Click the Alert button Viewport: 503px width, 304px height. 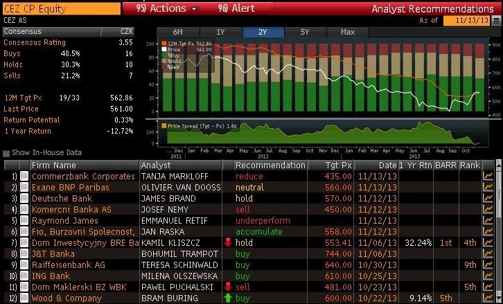click(236, 9)
